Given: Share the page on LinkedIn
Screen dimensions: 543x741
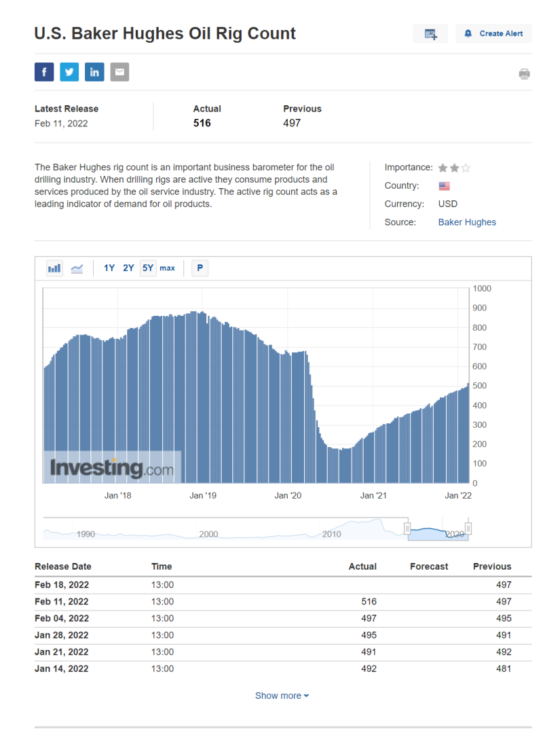Looking at the screenshot, I should point(94,72).
